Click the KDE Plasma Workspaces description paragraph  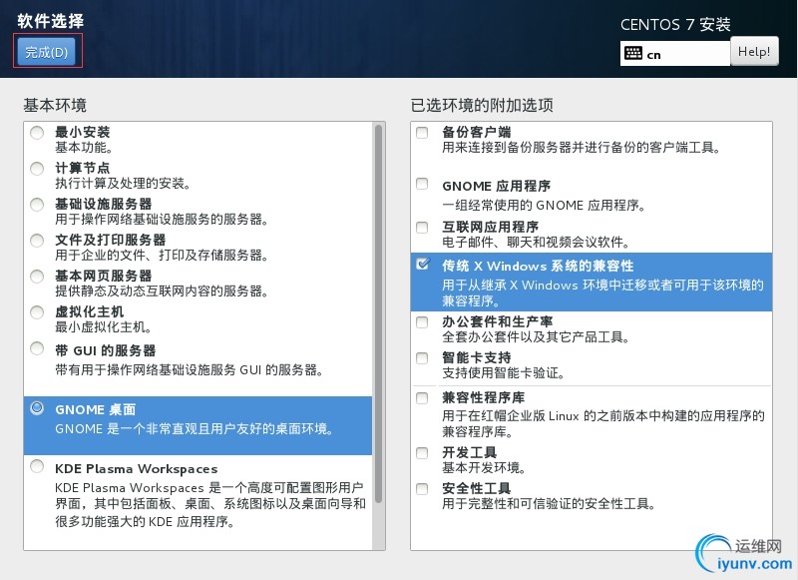(210, 505)
